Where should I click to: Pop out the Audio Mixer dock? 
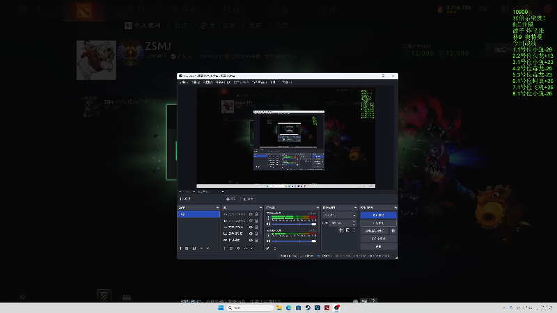pyautogui.click(x=317, y=207)
